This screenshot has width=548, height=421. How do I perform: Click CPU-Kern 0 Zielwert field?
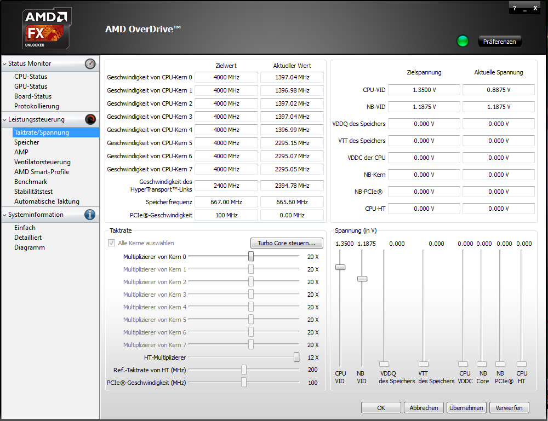pos(226,77)
